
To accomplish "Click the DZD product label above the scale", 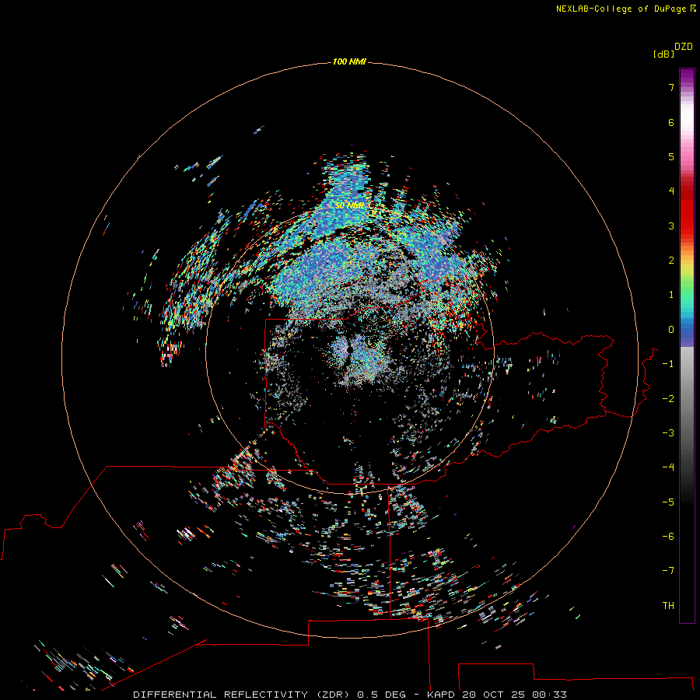I will (x=684, y=47).
